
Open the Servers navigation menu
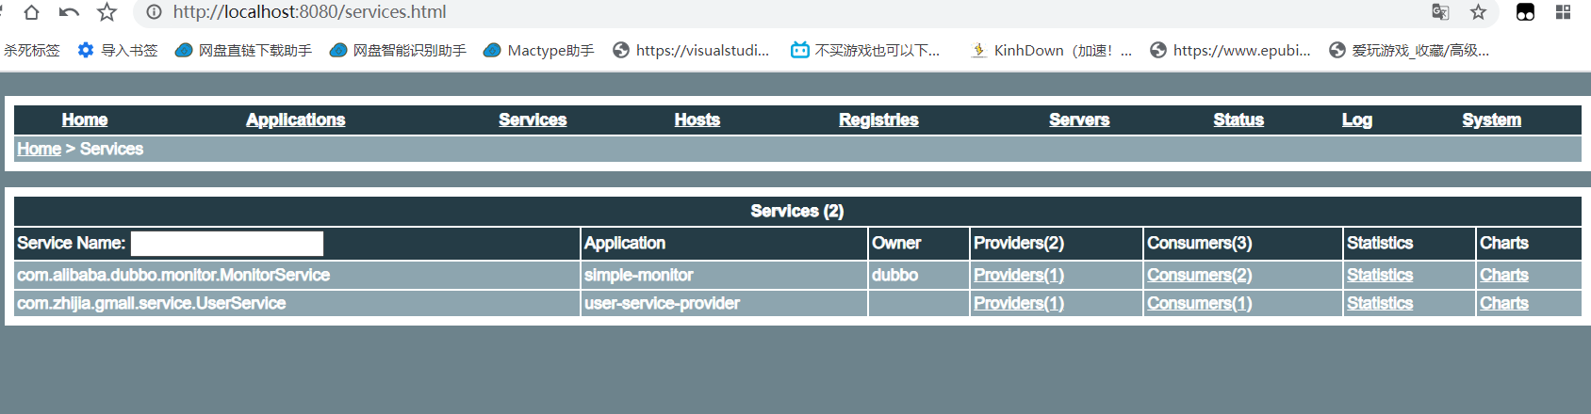(x=1079, y=119)
